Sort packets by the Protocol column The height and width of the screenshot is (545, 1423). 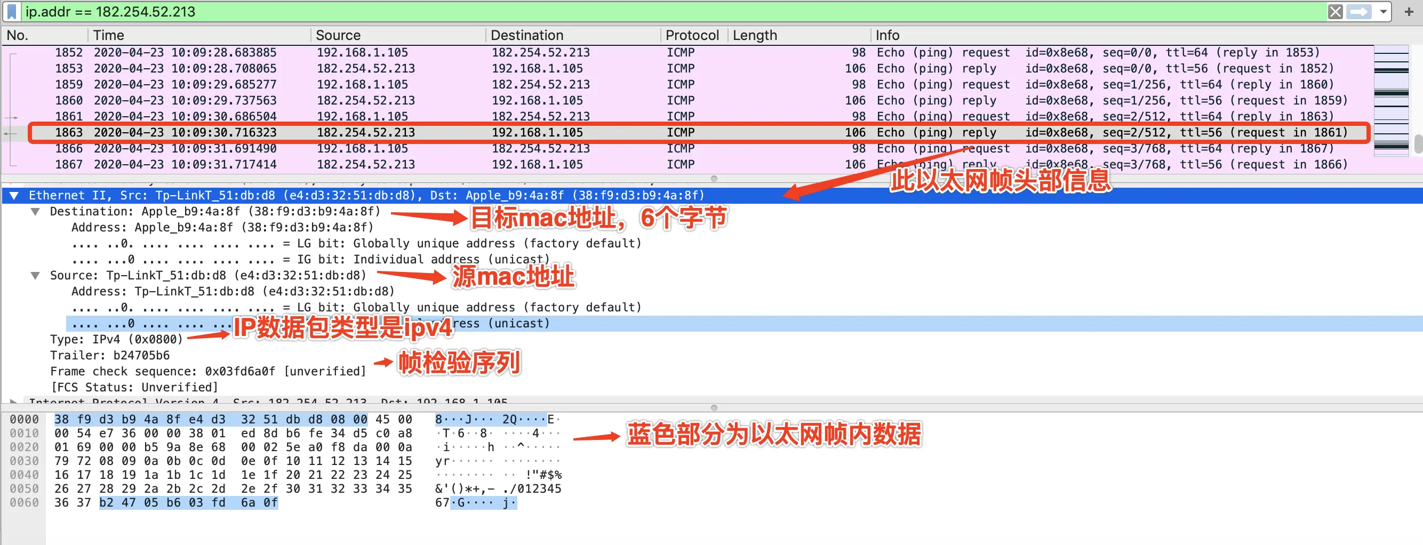(692, 35)
